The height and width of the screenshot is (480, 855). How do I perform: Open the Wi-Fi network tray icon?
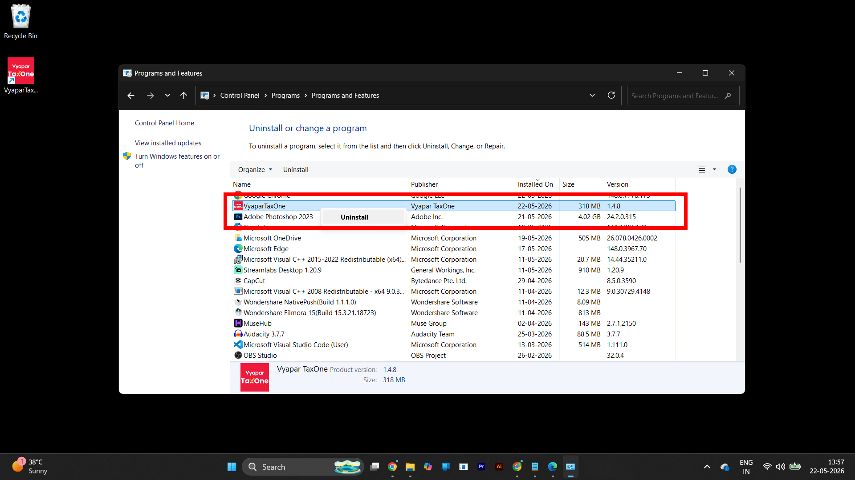pos(767,467)
